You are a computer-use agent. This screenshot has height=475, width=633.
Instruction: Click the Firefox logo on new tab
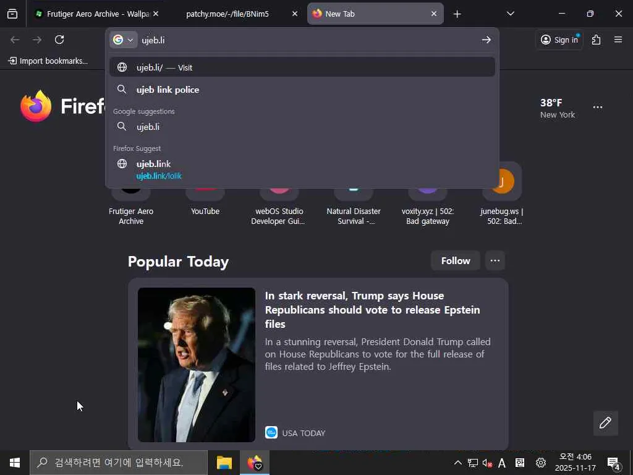click(36, 106)
